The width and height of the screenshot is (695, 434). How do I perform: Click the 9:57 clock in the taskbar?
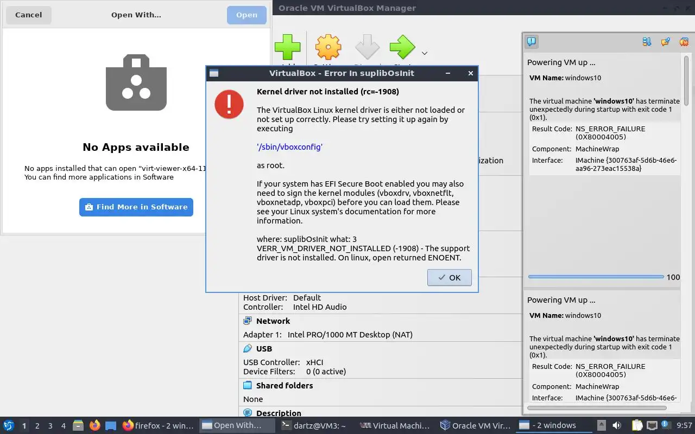click(684, 426)
